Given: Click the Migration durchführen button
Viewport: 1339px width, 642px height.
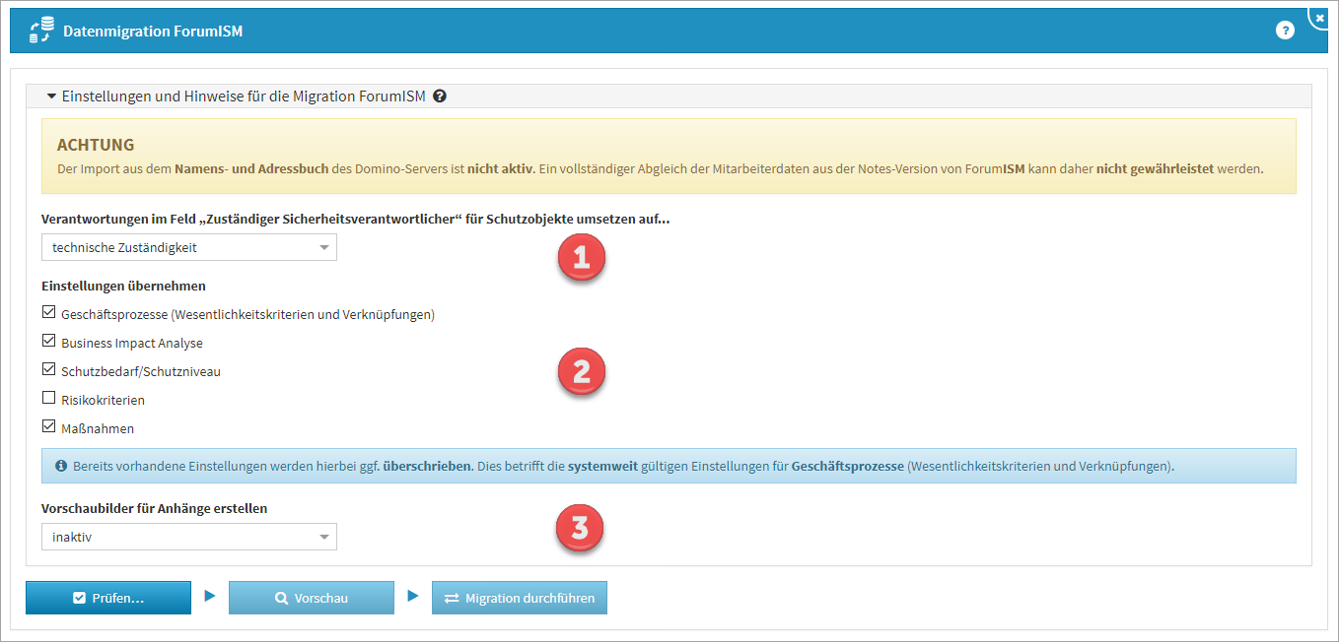Looking at the screenshot, I should tap(520, 598).
